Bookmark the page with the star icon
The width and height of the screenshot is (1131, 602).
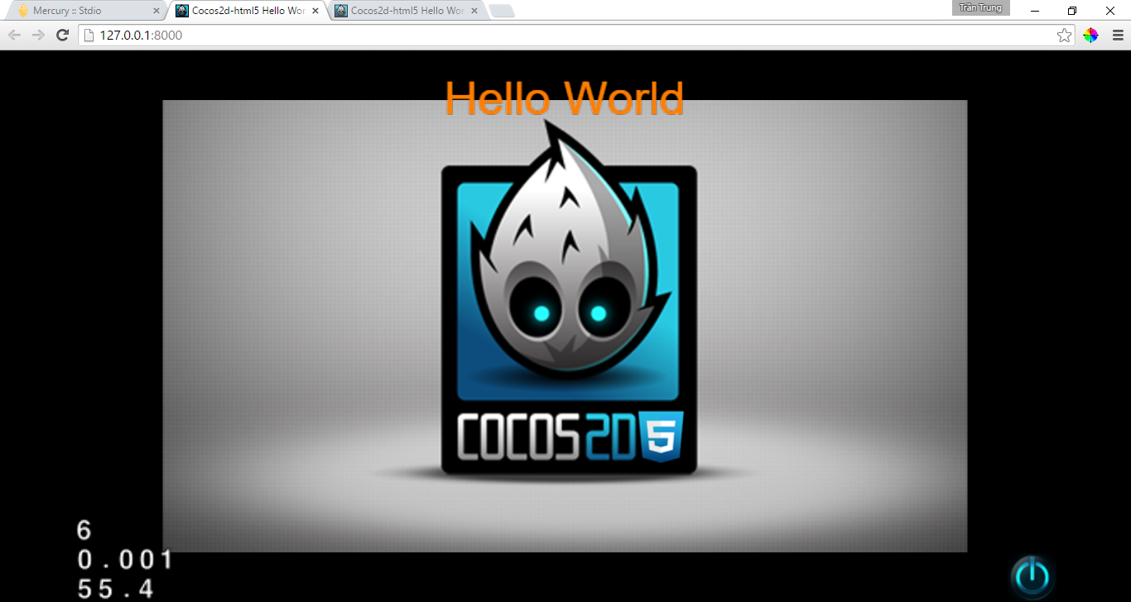[1065, 35]
